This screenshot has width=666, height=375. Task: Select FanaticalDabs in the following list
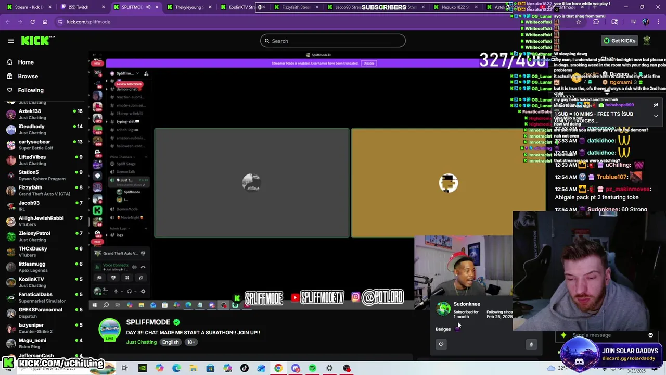point(44,297)
